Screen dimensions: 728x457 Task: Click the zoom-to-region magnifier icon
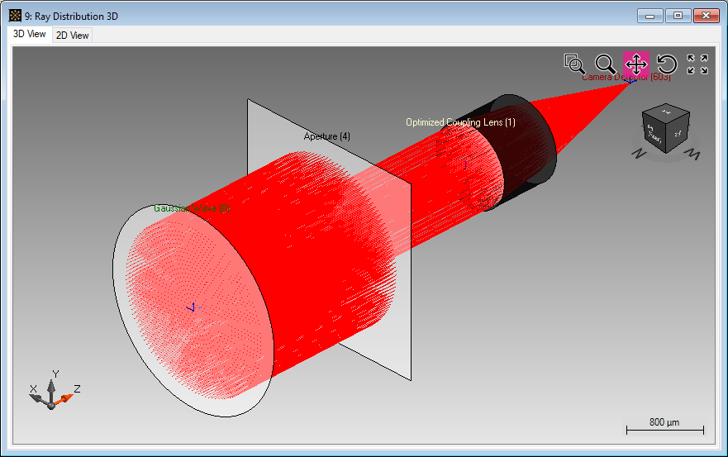coord(573,64)
